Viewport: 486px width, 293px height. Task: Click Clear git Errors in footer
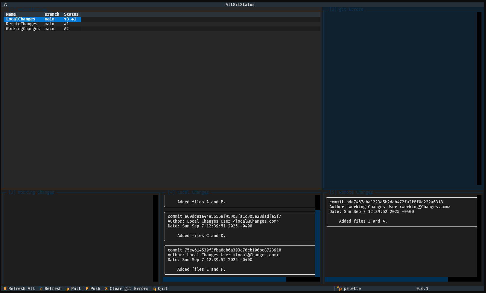point(127,288)
